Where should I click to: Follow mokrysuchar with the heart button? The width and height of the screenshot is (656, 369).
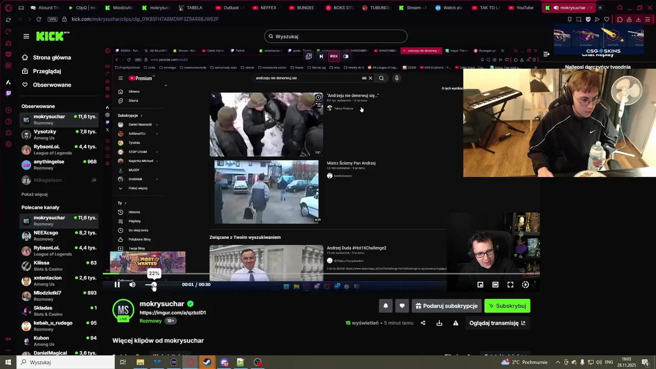coord(402,306)
